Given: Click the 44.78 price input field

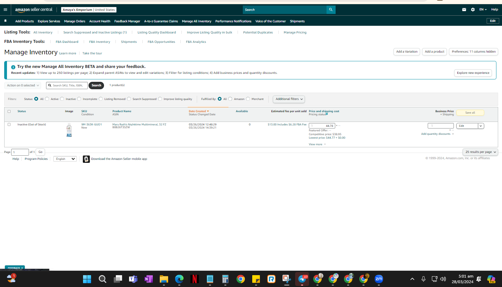Looking at the screenshot, I should click(322, 126).
